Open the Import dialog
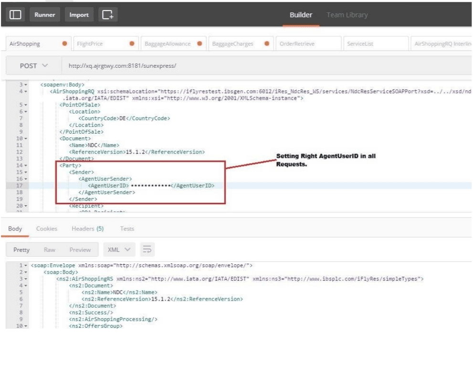Screen dimensions: 473x365 coord(79,14)
